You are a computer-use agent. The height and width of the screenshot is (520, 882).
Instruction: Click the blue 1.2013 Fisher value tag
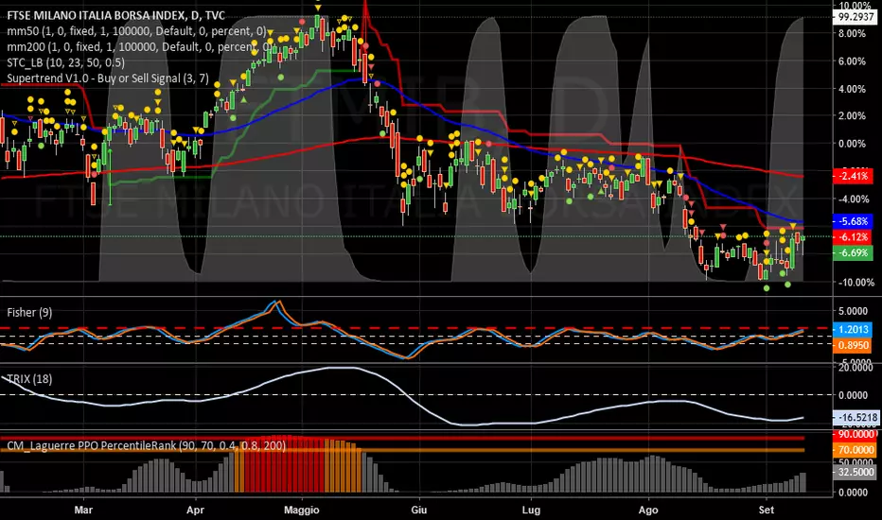click(854, 329)
